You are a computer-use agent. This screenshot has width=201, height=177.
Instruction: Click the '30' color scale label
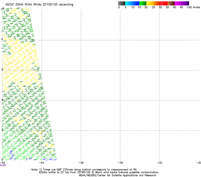coord(160,7)
